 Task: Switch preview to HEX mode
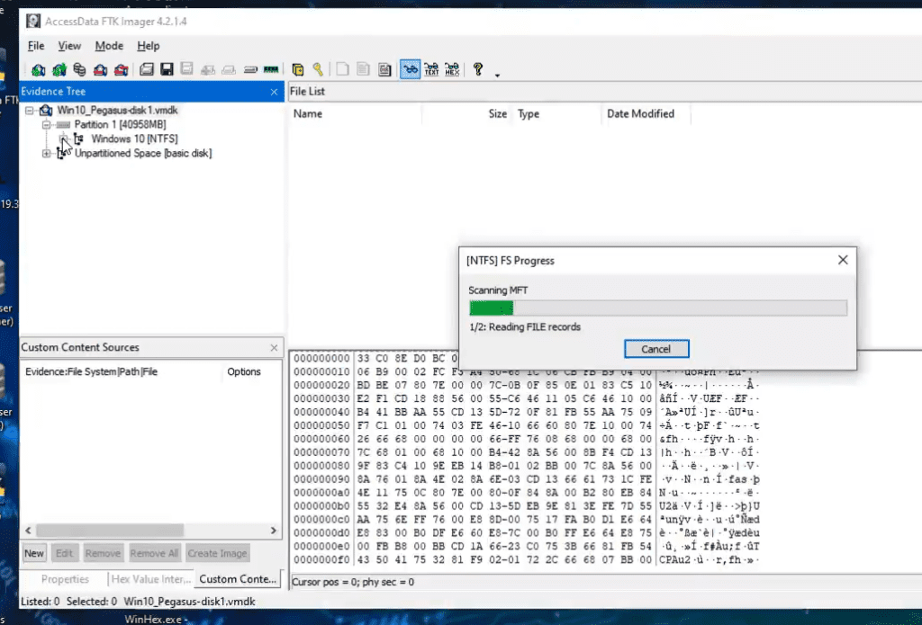pos(452,69)
